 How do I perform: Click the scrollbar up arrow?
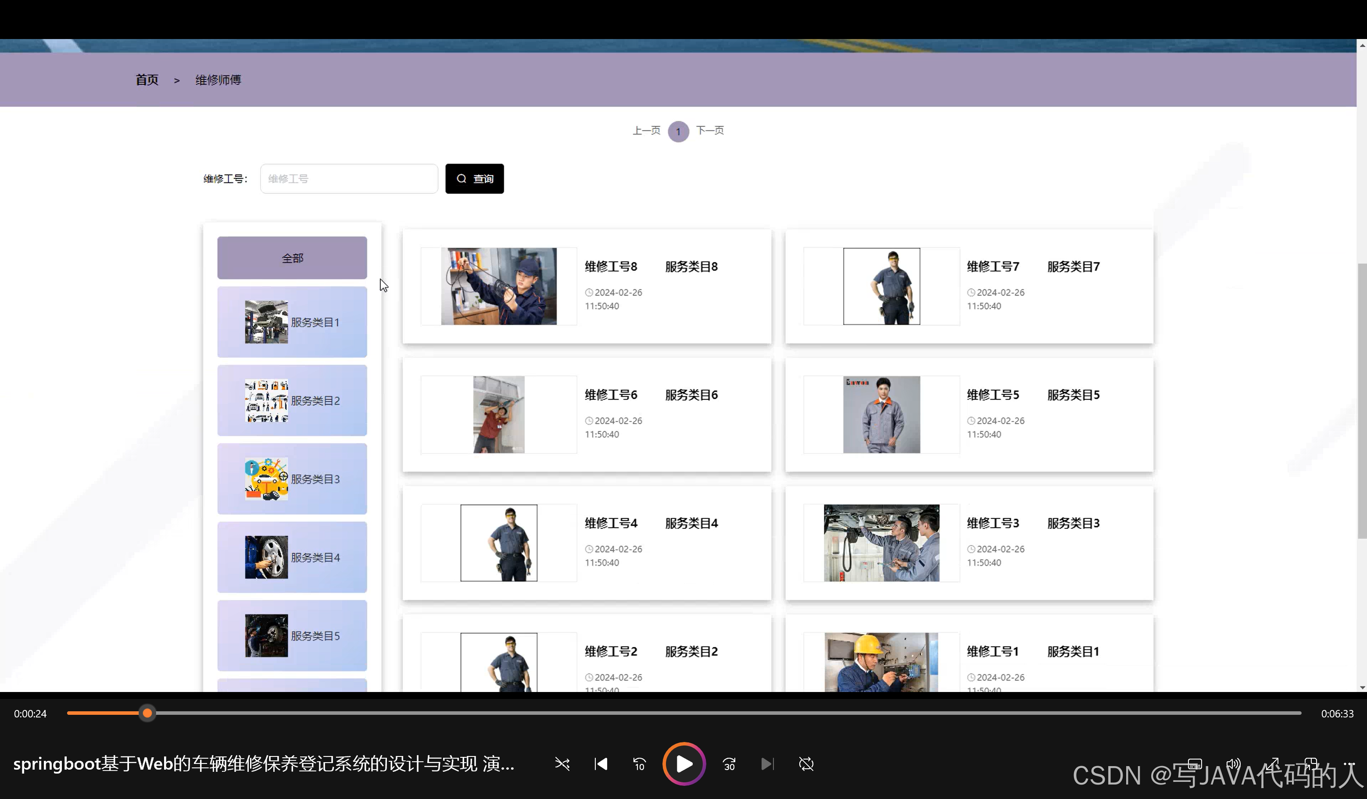(1362, 46)
